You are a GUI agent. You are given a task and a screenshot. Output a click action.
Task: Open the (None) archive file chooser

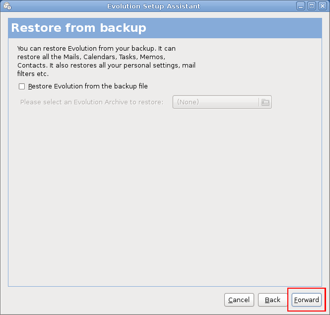[x=216, y=102]
